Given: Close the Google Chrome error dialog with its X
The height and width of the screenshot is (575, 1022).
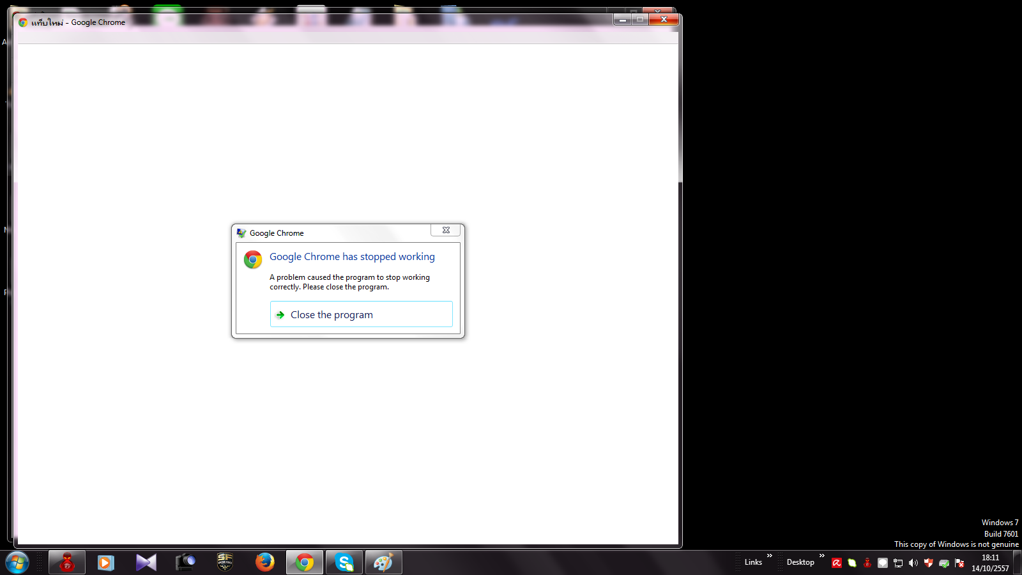Looking at the screenshot, I should click(x=446, y=230).
